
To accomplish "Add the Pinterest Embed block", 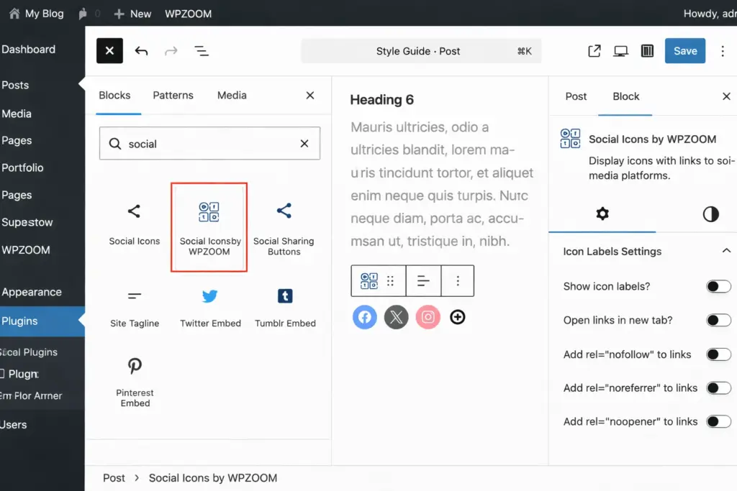I will coord(135,380).
